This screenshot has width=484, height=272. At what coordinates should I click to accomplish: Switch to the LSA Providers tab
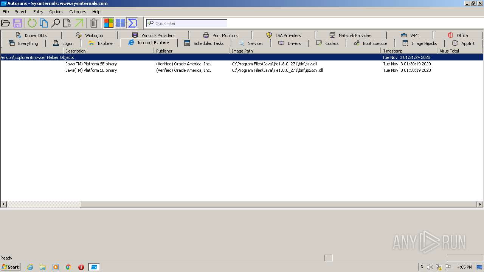[x=284, y=35]
